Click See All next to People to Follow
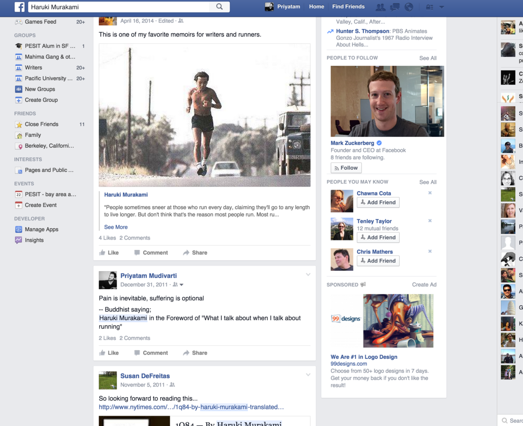 click(428, 58)
